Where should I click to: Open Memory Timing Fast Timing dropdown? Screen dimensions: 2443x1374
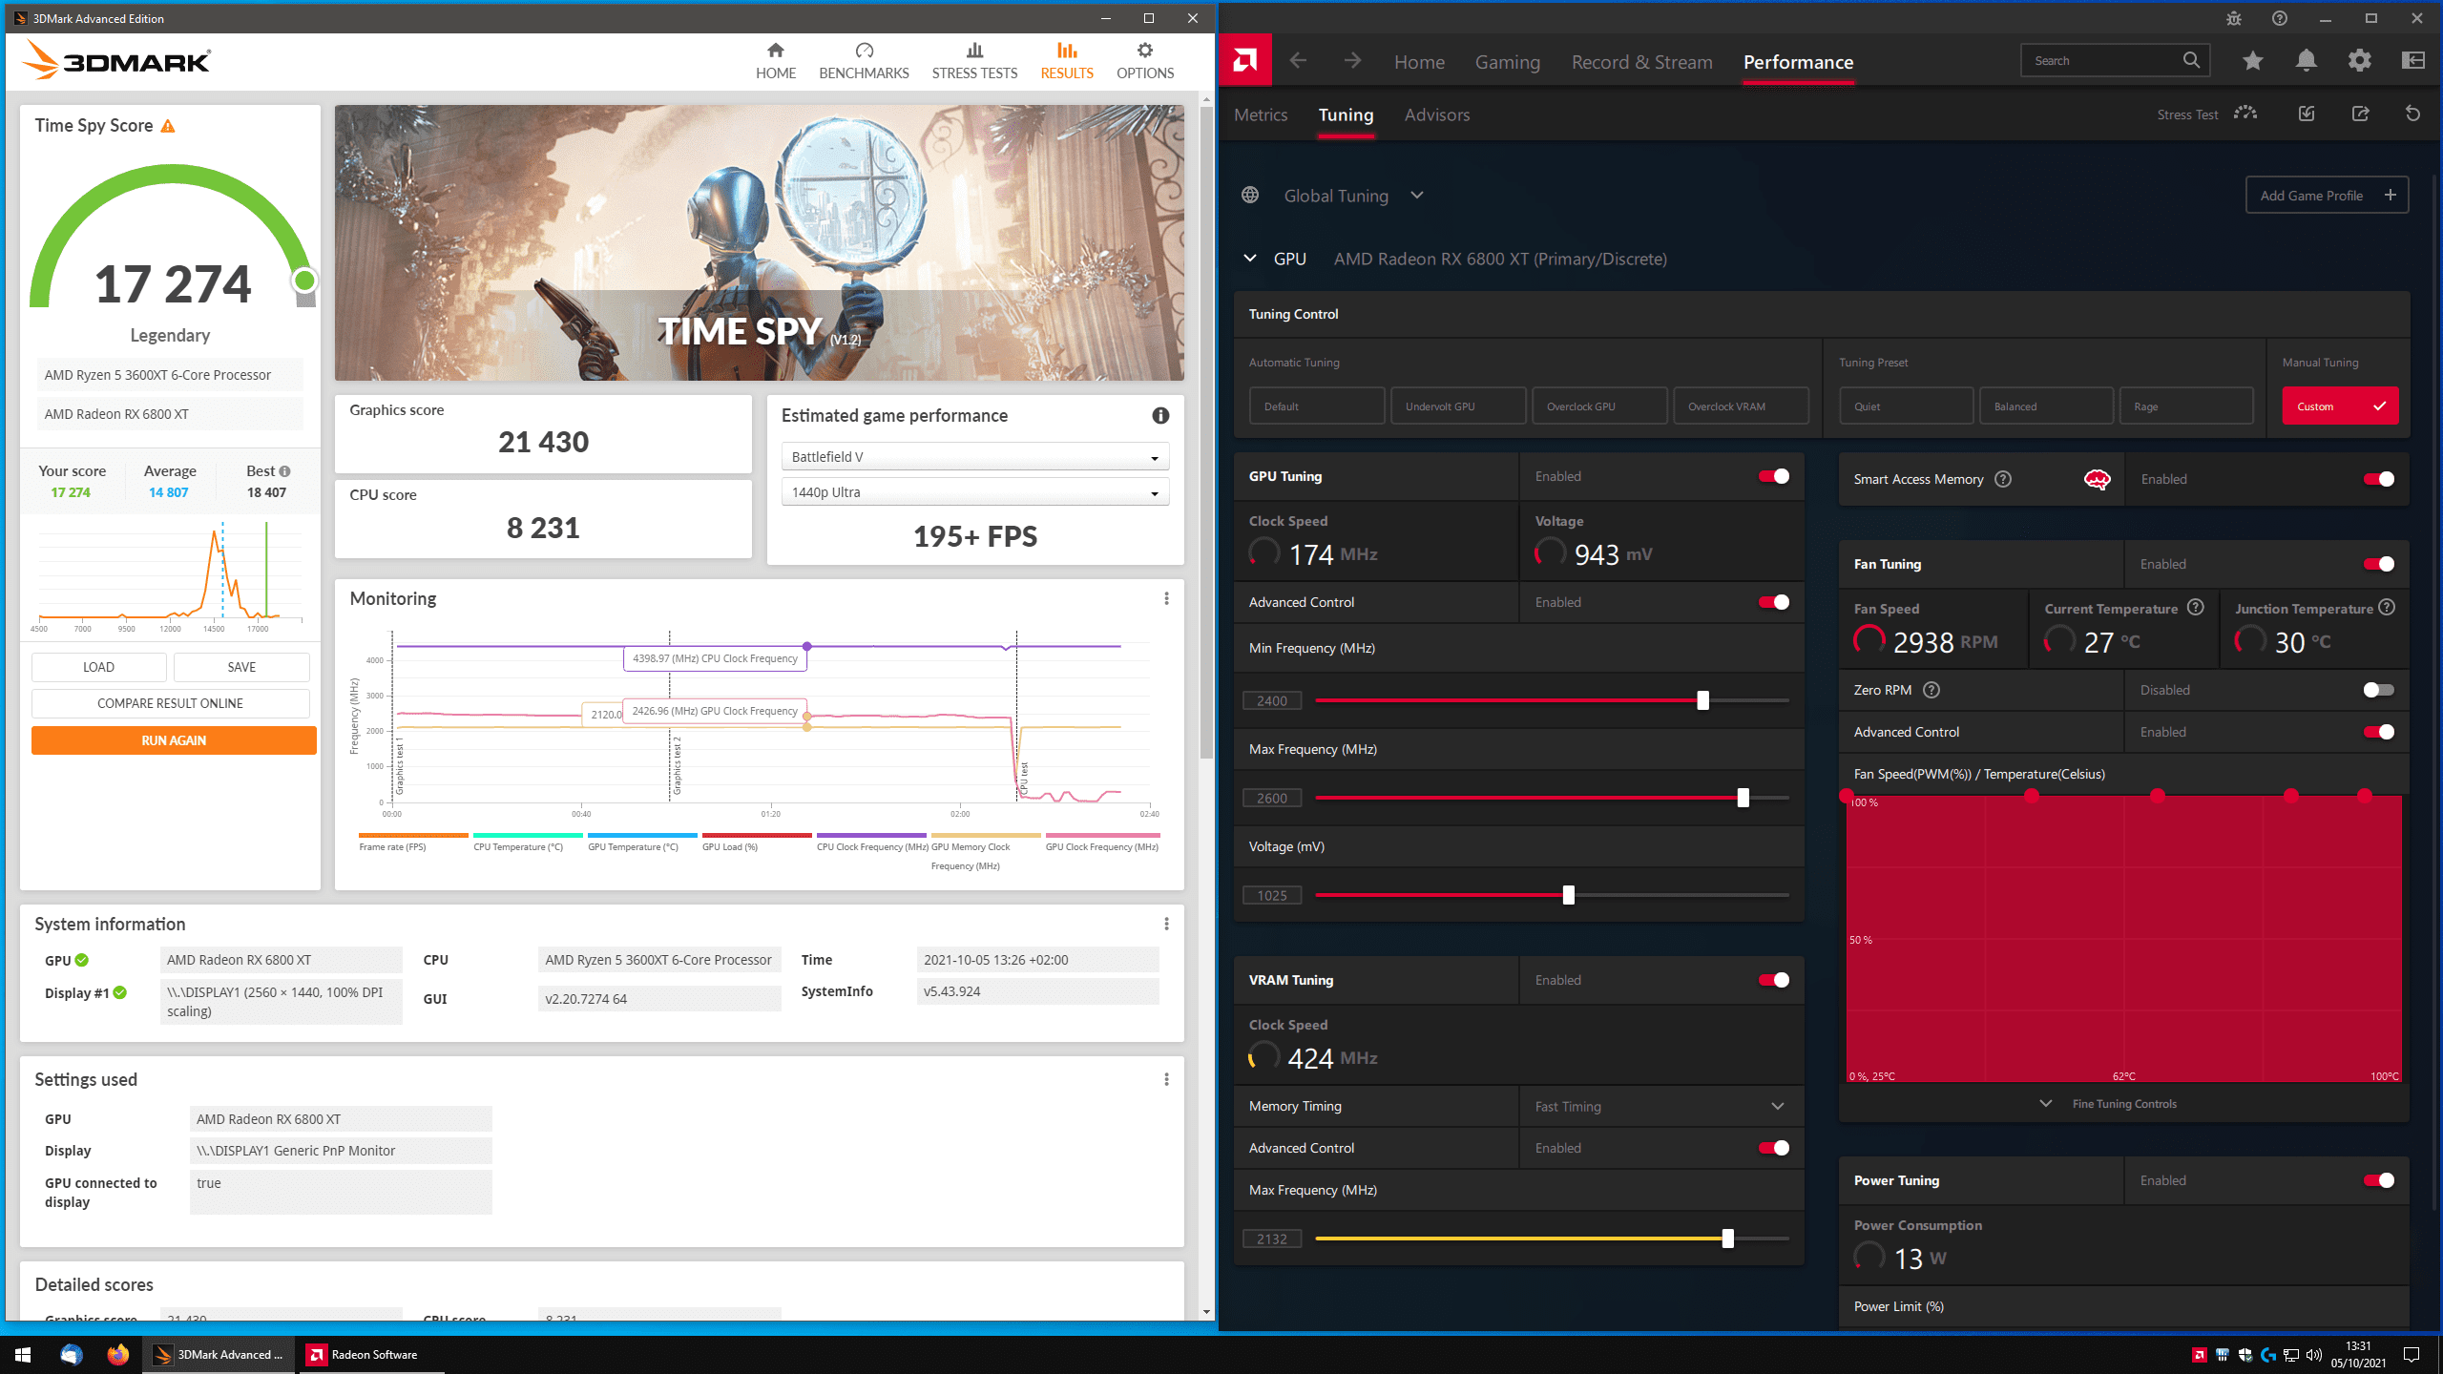click(1660, 1106)
